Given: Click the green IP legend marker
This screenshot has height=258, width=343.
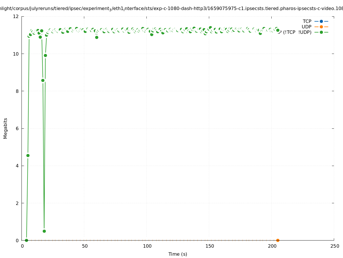Looking at the screenshot, I should coord(321,32).
